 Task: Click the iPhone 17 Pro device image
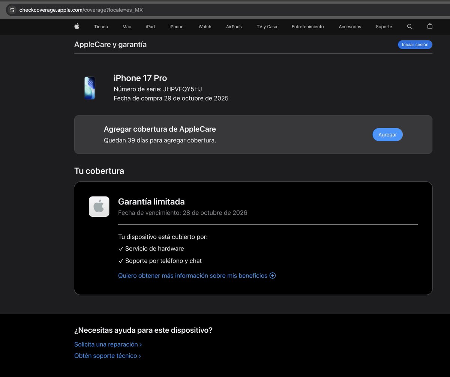click(90, 88)
